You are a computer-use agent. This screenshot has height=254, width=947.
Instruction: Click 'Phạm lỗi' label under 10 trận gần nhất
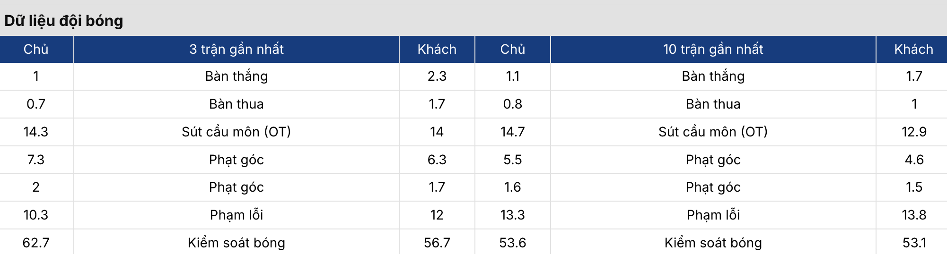tap(713, 215)
